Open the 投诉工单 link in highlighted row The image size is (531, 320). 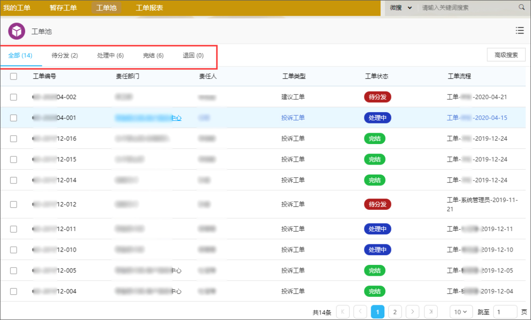tap(293, 118)
